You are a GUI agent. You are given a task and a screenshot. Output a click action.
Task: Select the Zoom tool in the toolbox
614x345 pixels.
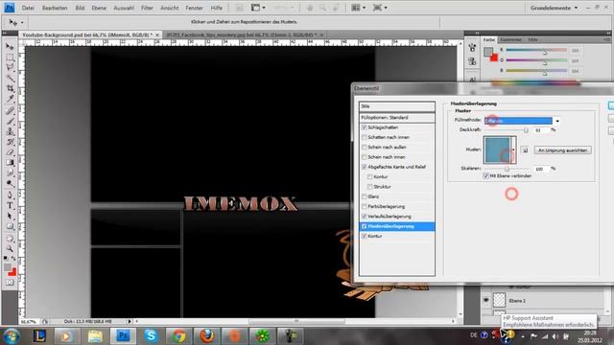click(10, 249)
